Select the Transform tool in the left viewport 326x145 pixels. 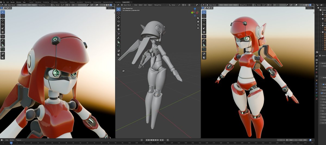pyautogui.click(x=3, y=32)
